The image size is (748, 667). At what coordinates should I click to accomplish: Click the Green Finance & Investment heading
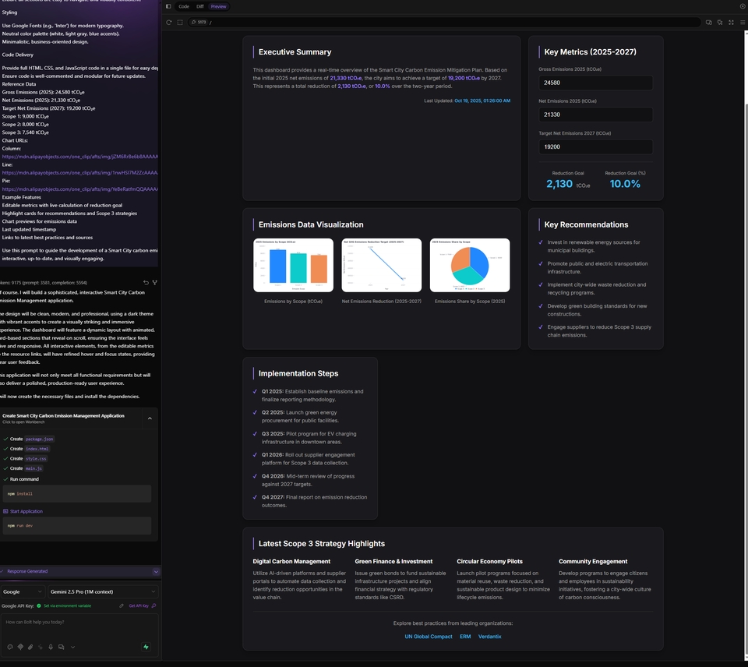click(393, 562)
